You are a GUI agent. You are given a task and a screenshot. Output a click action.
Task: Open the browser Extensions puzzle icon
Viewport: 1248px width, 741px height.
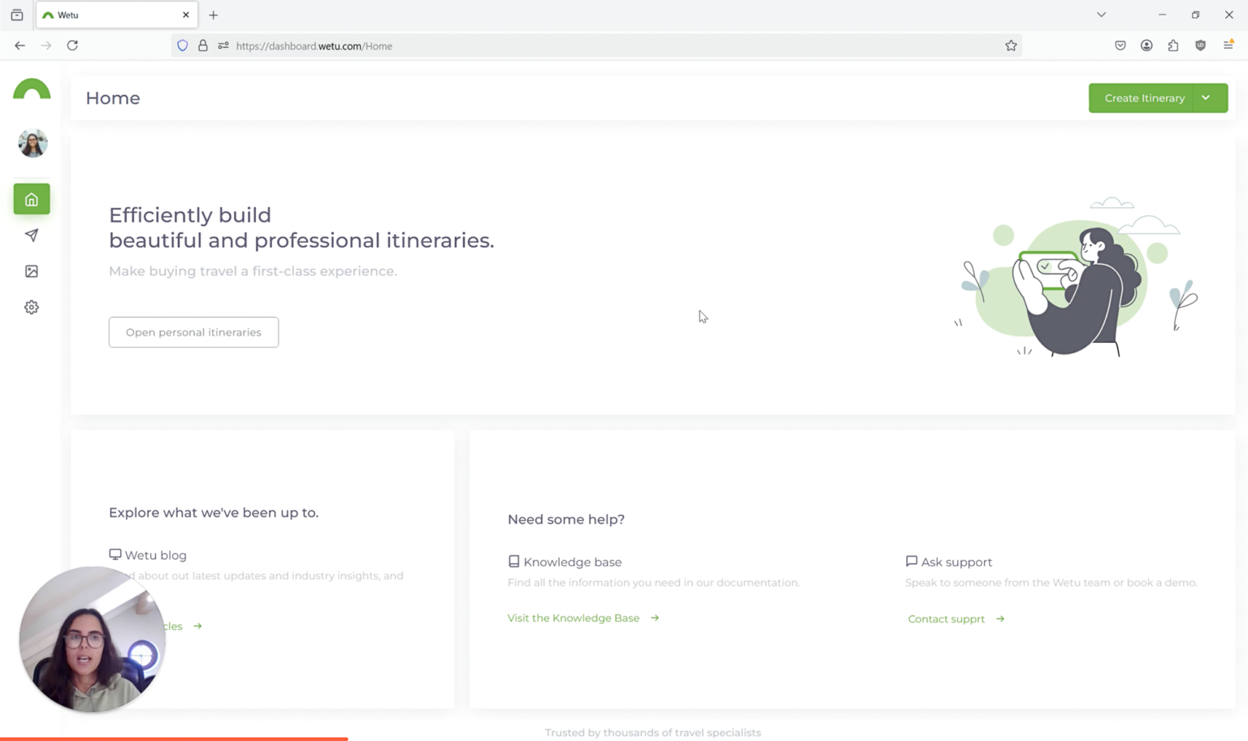[x=1173, y=45]
